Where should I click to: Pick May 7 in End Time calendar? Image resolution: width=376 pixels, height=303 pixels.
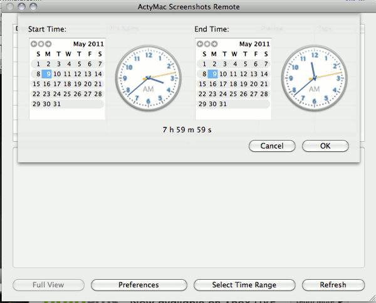tap(266, 64)
